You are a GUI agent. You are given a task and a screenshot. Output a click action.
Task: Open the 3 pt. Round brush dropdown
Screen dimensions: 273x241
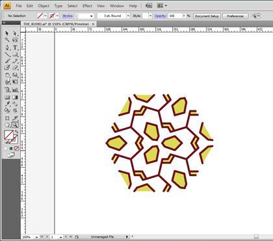click(128, 16)
